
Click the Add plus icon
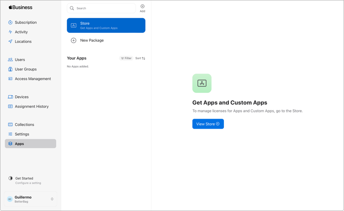(142, 6)
